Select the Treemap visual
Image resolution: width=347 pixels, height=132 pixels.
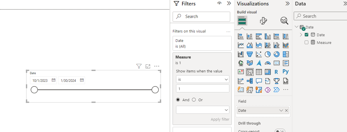tap(286, 54)
